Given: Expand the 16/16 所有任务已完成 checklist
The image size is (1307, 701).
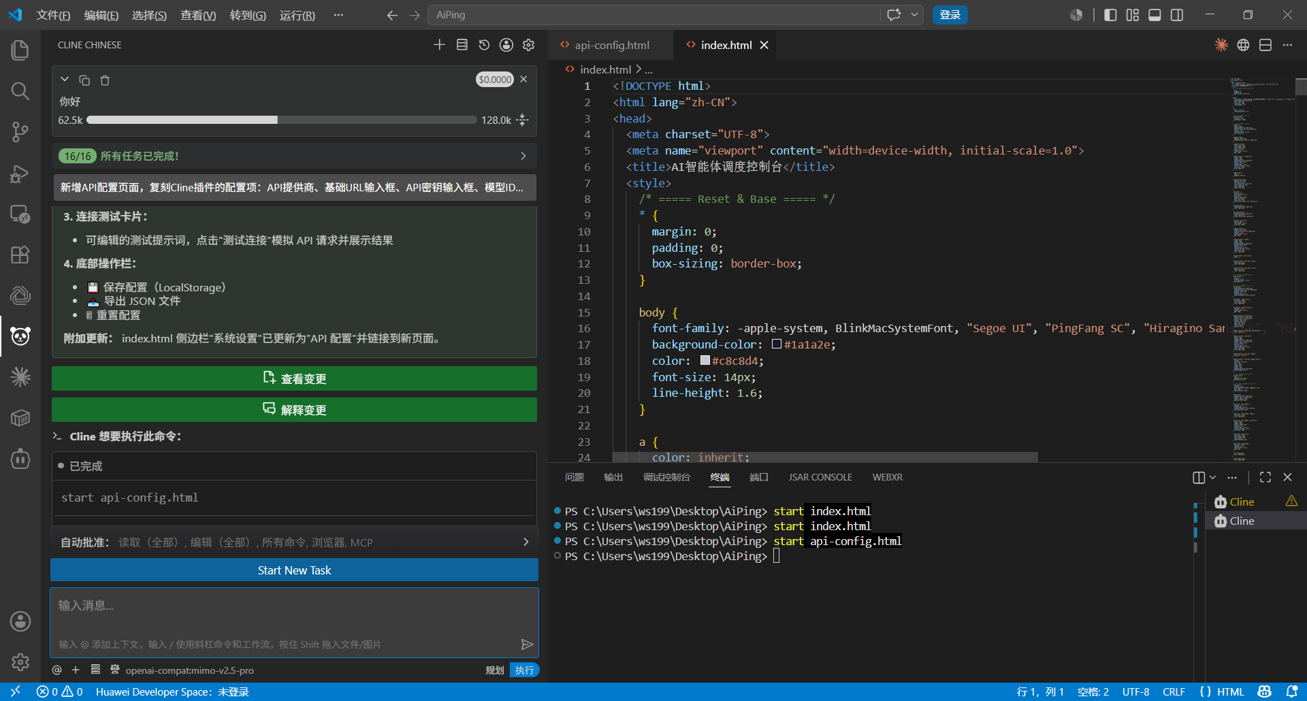Looking at the screenshot, I should point(294,156).
